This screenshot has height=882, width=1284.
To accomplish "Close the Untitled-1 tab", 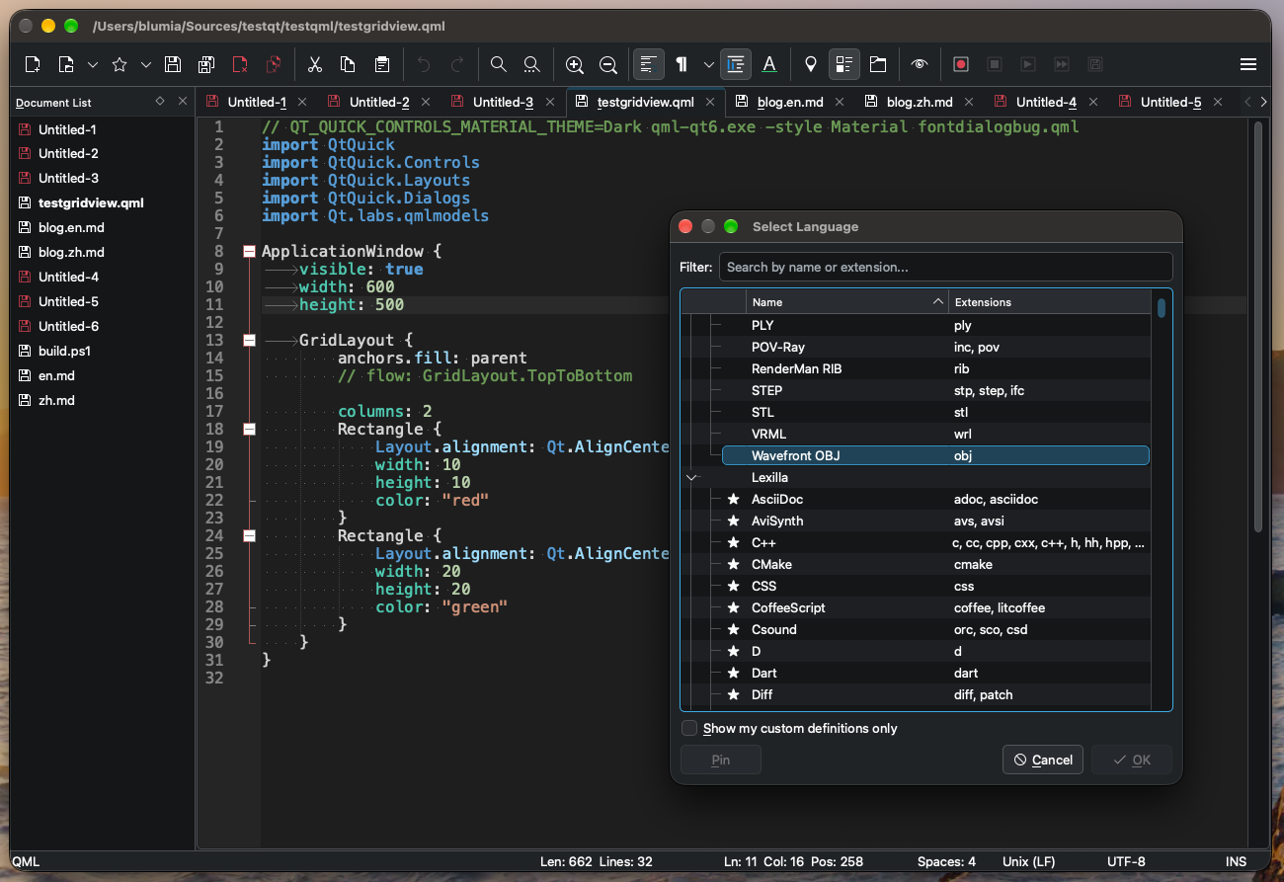I will [302, 102].
